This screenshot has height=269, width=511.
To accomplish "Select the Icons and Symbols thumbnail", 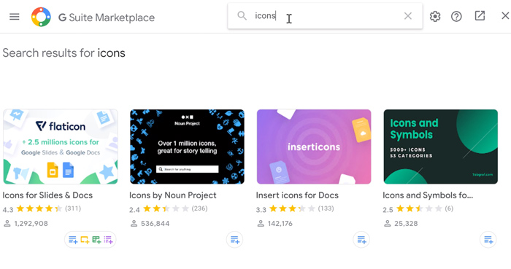I will pos(441,147).
